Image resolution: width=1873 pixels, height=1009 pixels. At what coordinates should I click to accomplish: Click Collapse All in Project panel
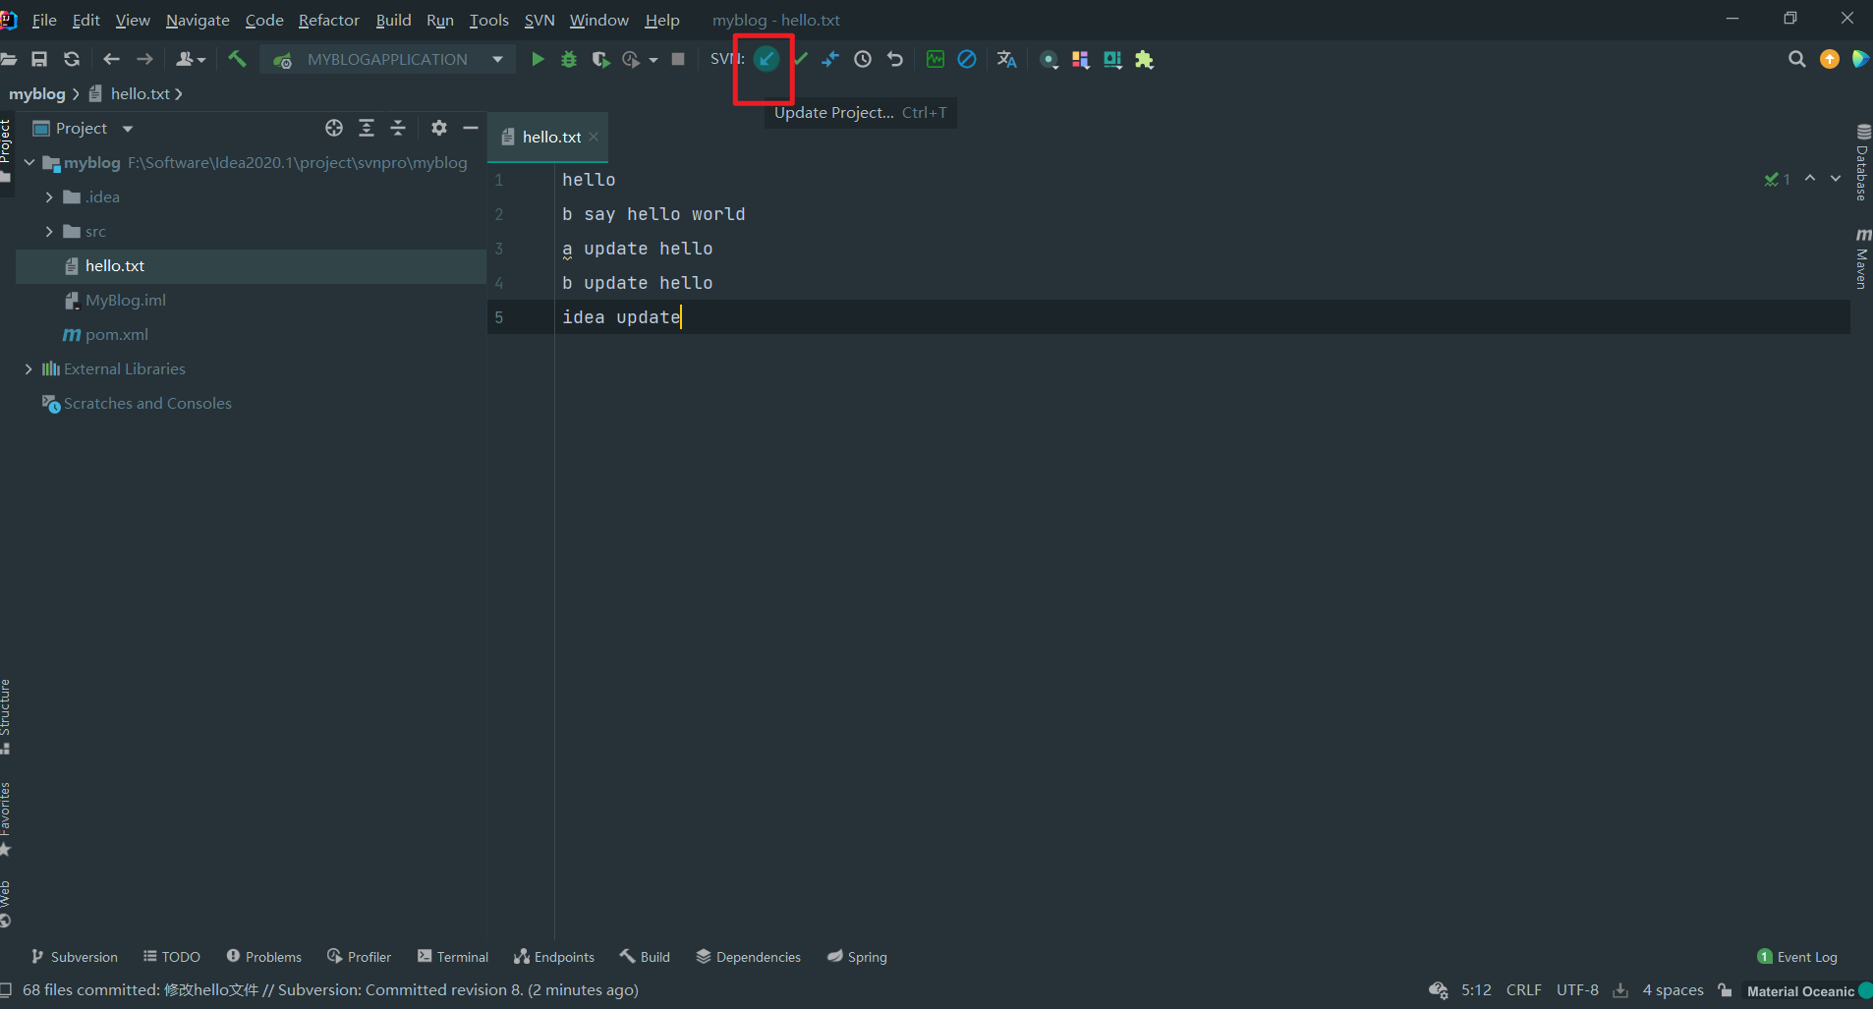click(398, 128)
